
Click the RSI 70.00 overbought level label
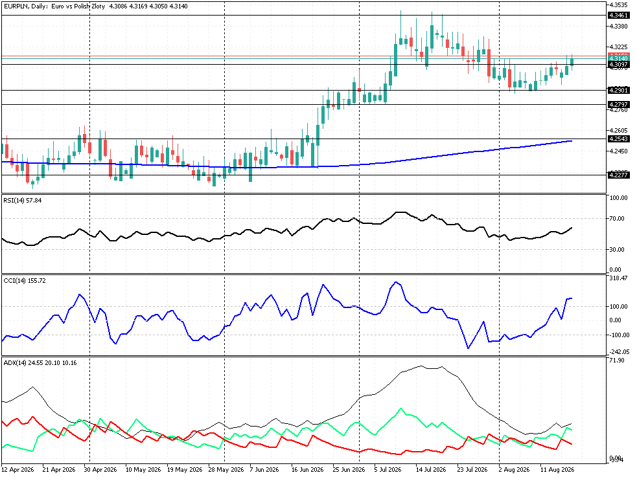point(617,219)
